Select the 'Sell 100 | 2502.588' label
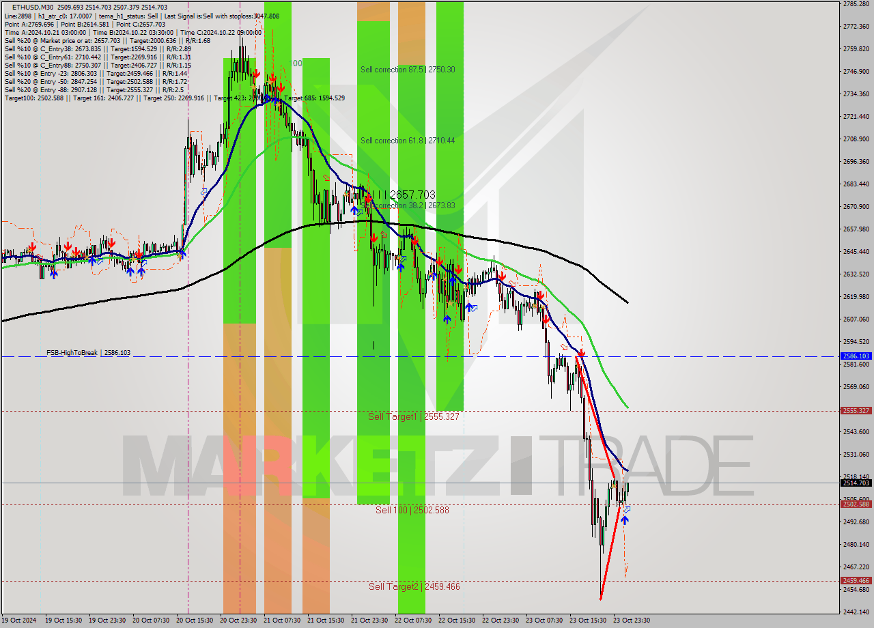The height and width of the screenshot is (628, 874). pos(412,510)
